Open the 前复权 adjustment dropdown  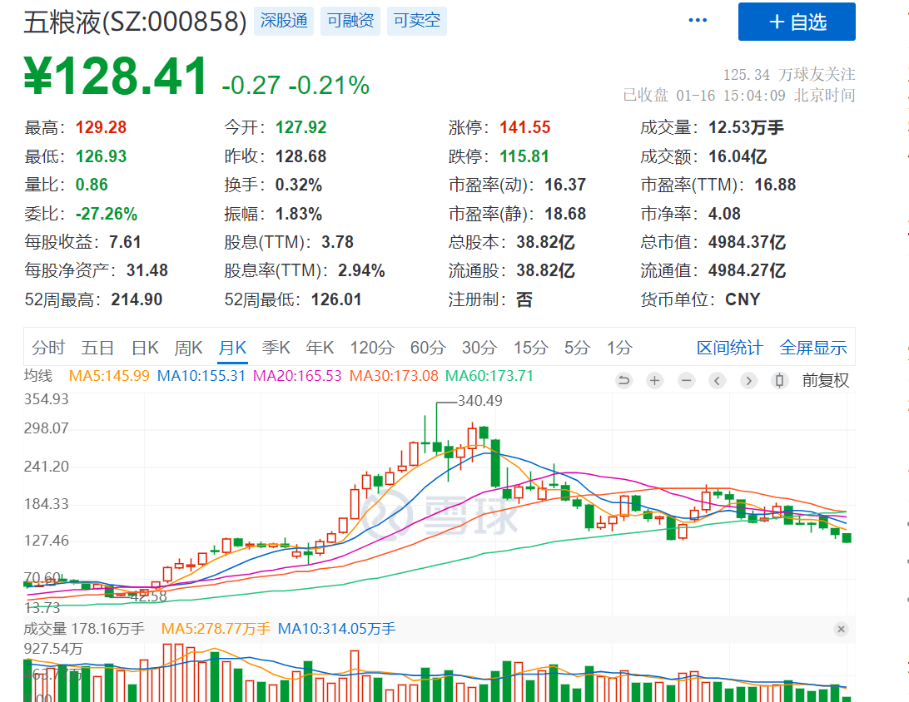click(x=826, y=381)
